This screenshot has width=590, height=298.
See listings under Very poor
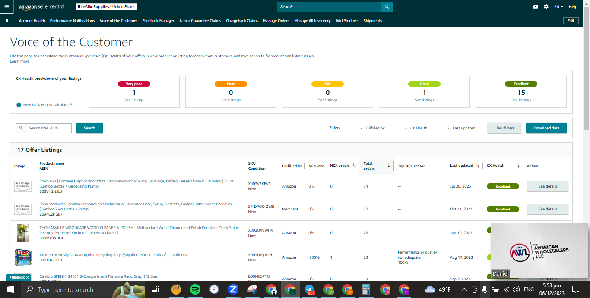tap(134, 100)
